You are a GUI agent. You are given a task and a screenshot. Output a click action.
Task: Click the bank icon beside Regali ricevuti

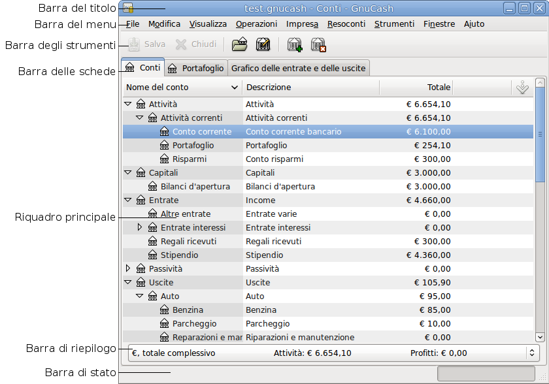(152, 242)
